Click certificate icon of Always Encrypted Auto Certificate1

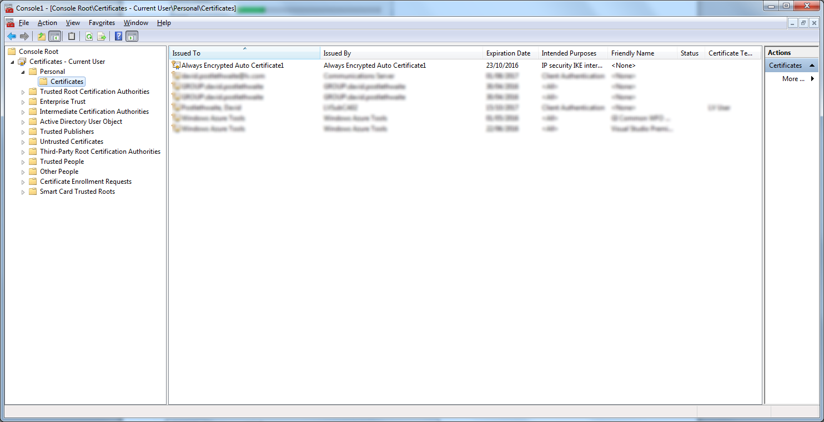click(x=177, y=66)
